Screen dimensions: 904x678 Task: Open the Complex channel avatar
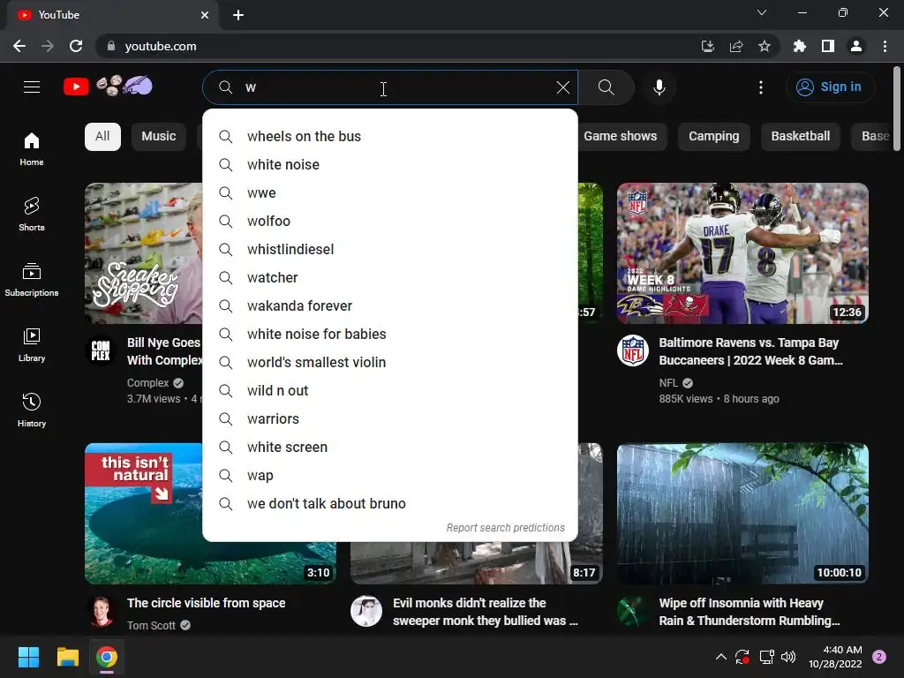tap(101, 350)
